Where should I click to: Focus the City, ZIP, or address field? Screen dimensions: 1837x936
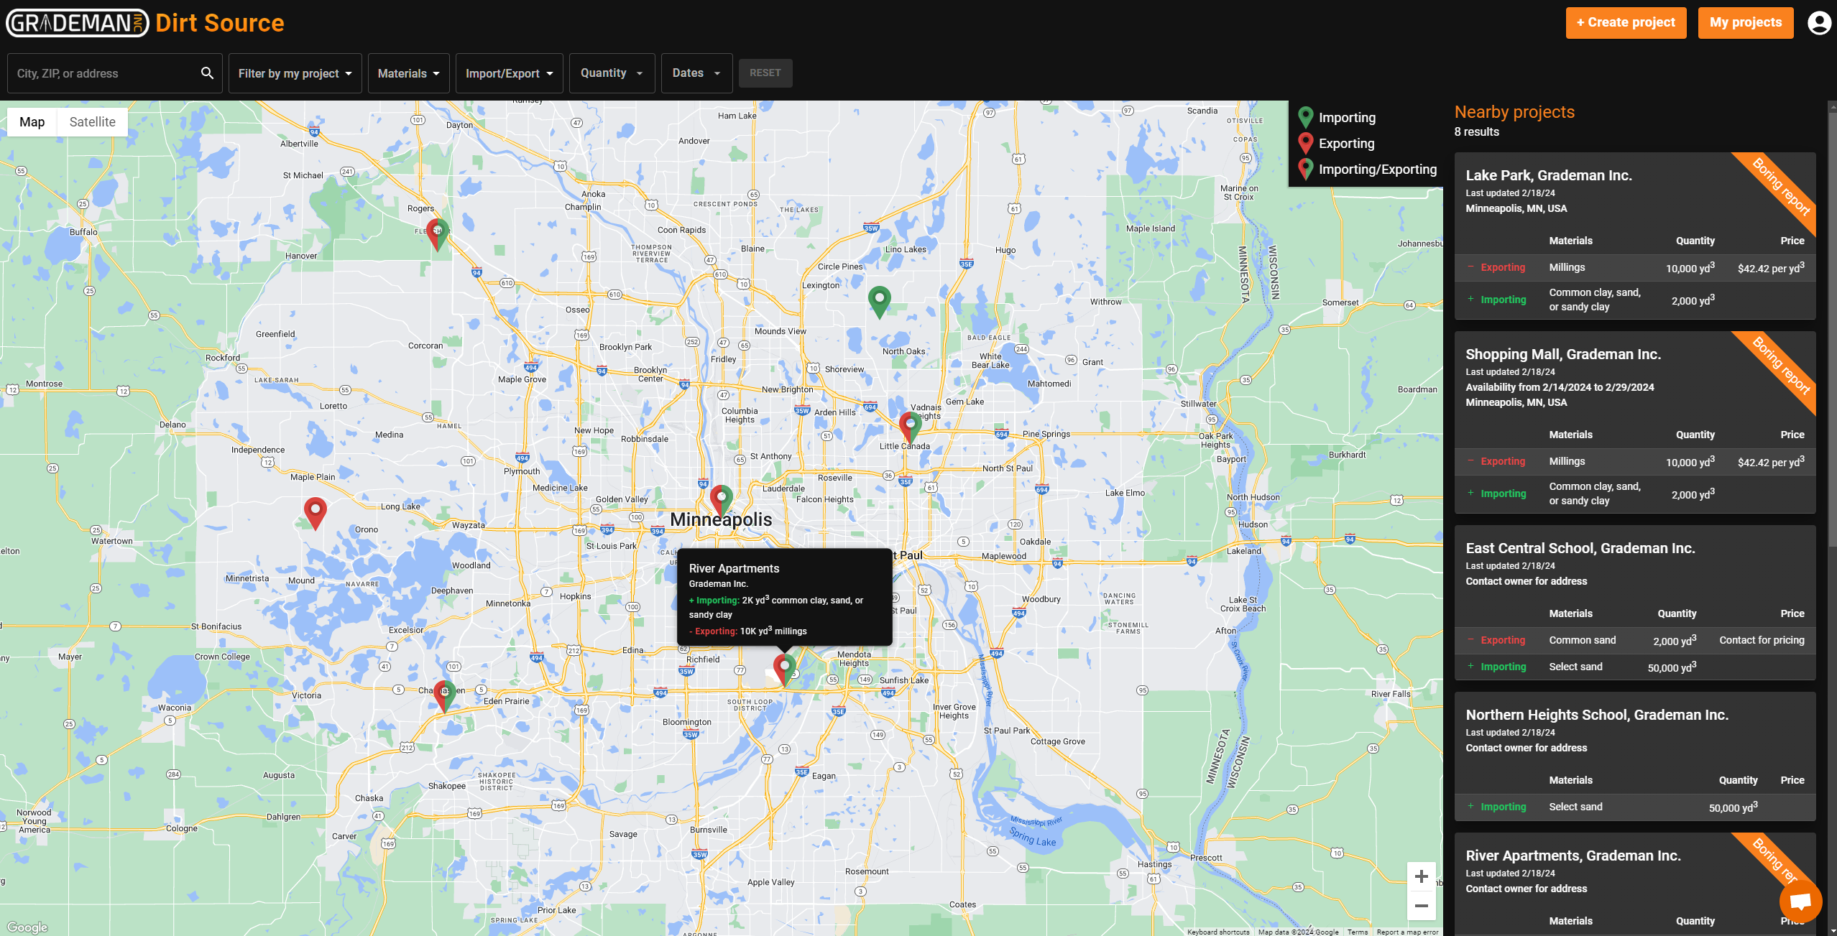click(104, 73)
